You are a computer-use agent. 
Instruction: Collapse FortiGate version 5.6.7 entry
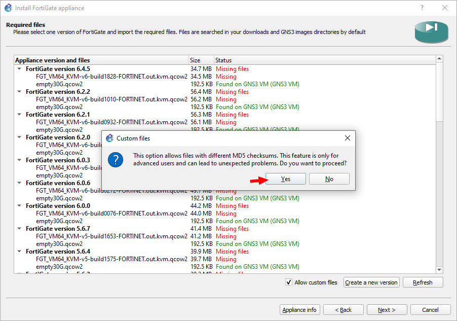19,228
